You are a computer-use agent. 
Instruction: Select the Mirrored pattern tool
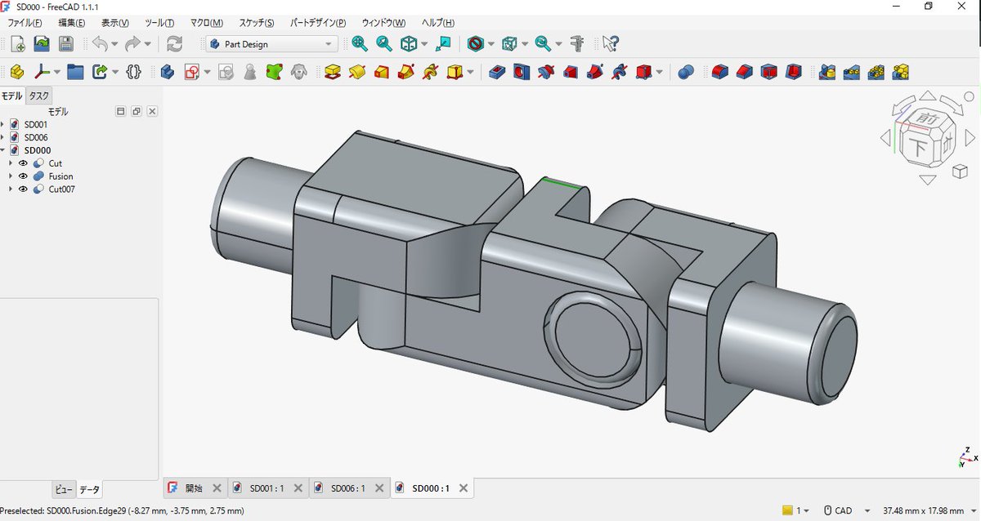pyautogui.click(x=827, y=72)
